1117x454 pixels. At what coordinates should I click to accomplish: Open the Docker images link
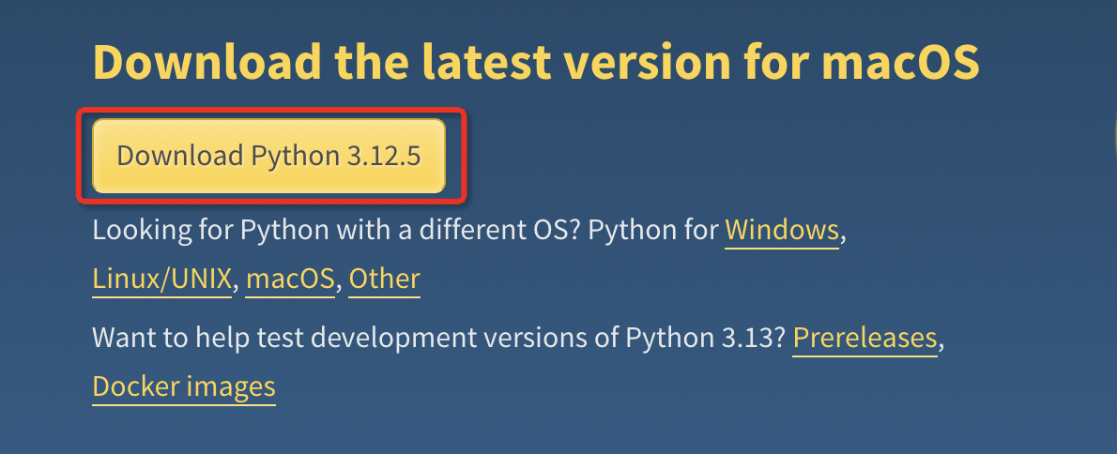pyautogui.click(x=184, y=386)
